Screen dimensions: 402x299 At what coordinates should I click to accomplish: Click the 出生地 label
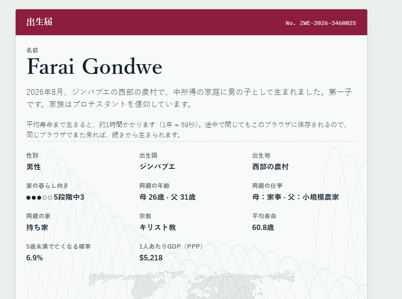261,156
